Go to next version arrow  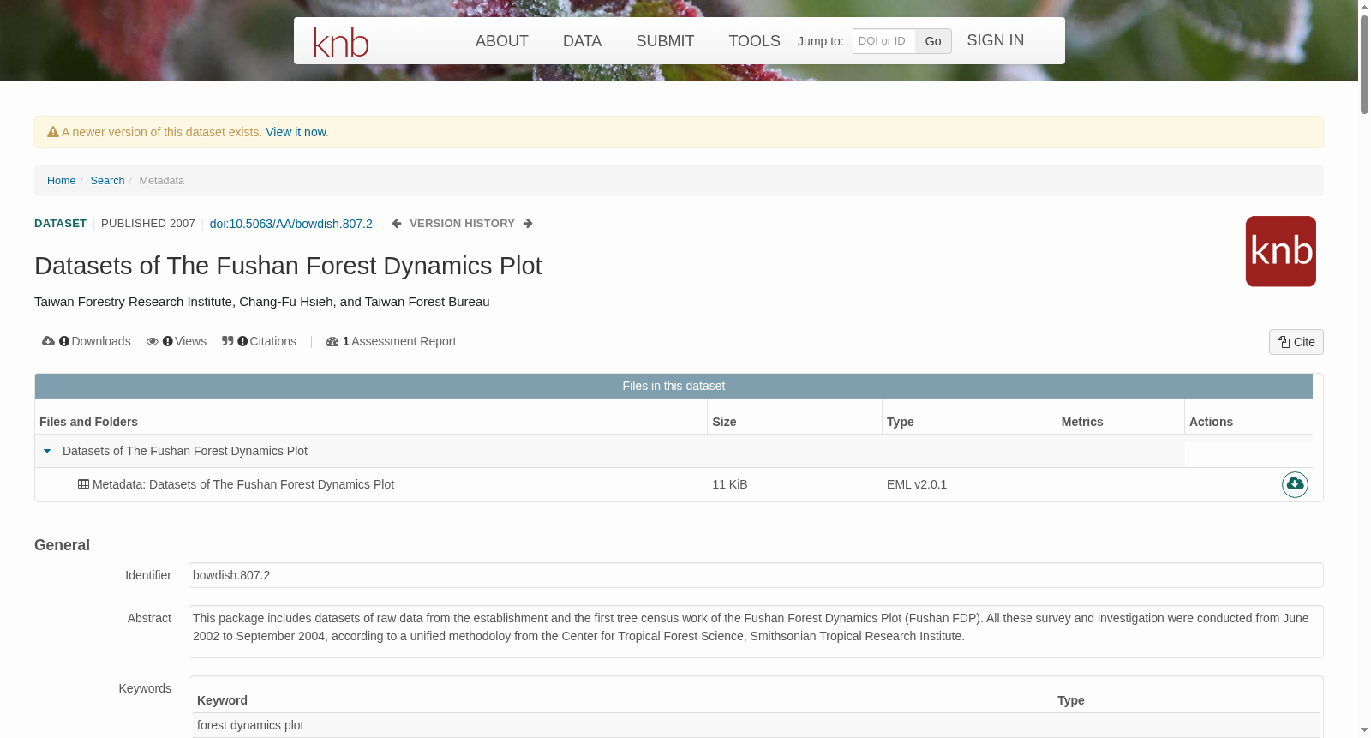pyautogui.click(x=528, y=224)
